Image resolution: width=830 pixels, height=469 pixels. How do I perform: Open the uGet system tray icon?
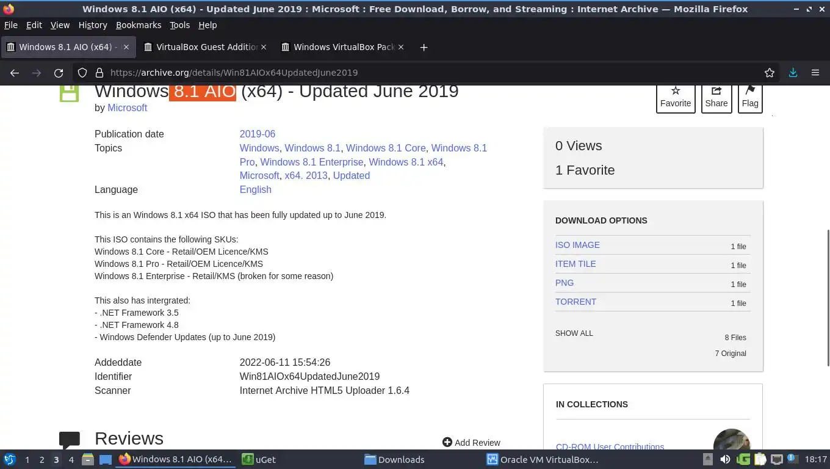click(x=743, y=460)
